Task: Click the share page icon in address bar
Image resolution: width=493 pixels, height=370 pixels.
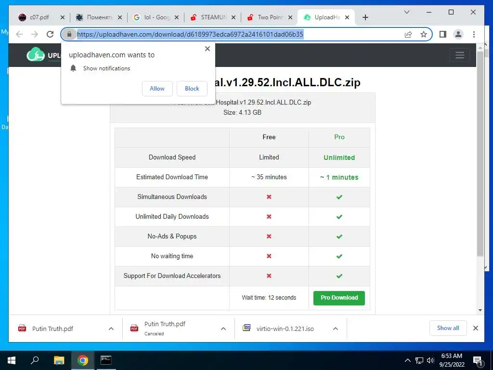Action: (408, 34)
